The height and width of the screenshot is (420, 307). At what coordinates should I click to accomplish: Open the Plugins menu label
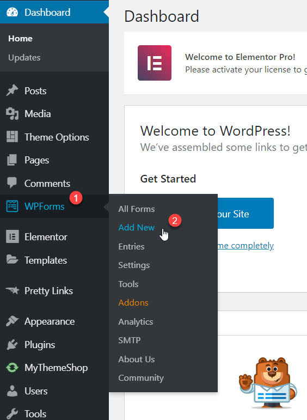[x=40, y=345]
